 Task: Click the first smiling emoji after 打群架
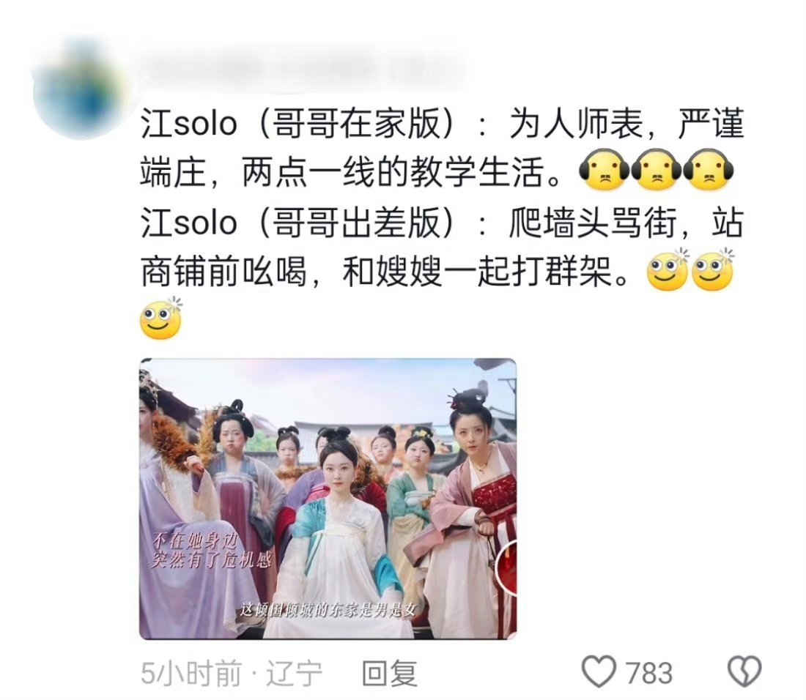click(668, 270)
